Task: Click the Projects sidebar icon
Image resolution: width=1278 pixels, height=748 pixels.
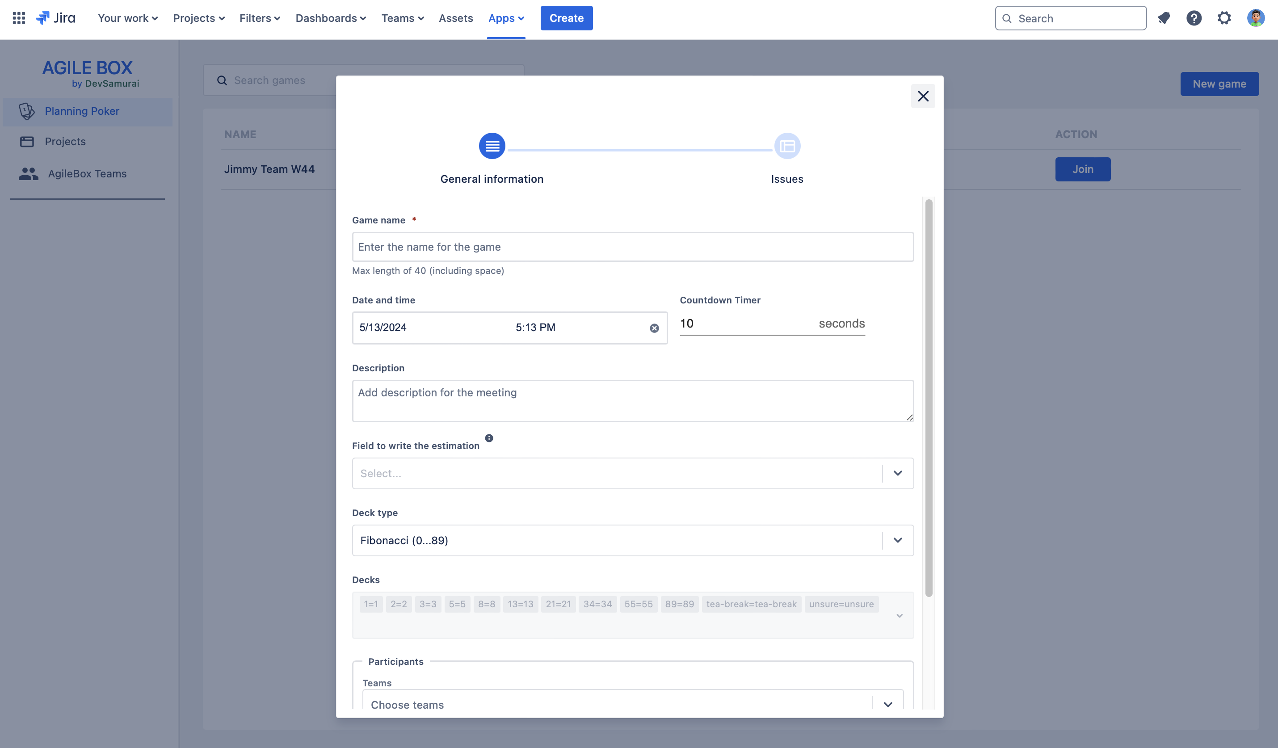Action: coord(27,142)
